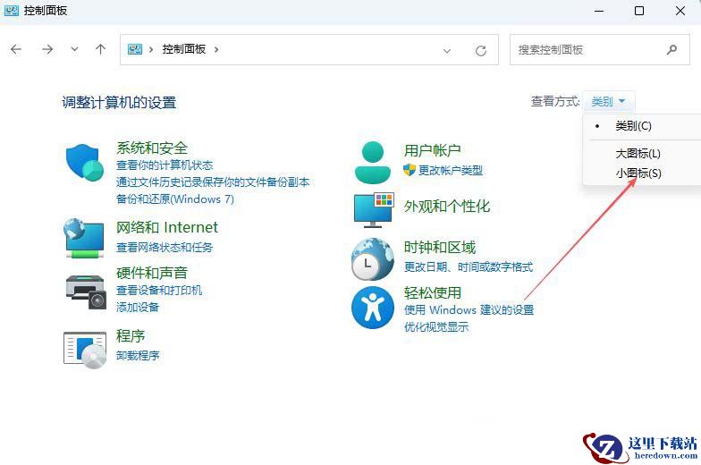Screen dimensions: 701x465
Task: Click the Hardware and Sound printer icon
Action: [x=86, y=290]
